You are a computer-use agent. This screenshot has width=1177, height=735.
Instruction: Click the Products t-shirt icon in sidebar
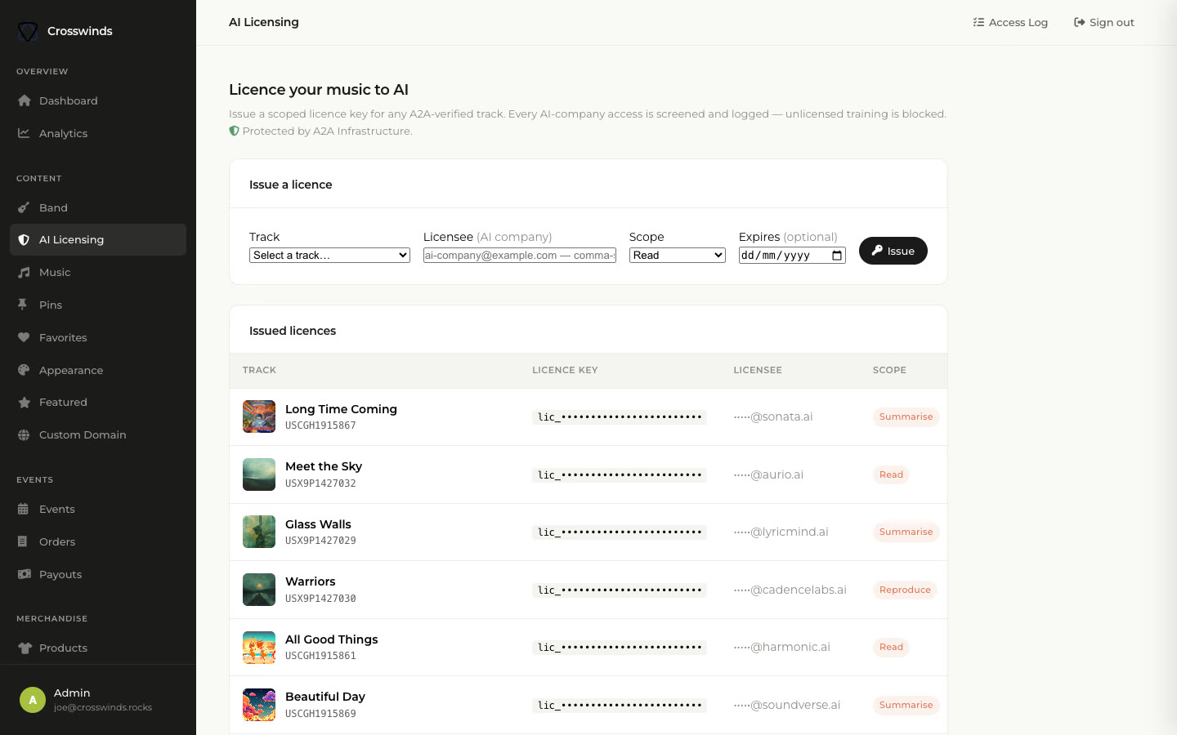point(24,648)
